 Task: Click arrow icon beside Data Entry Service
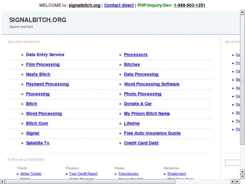[22, 55]
